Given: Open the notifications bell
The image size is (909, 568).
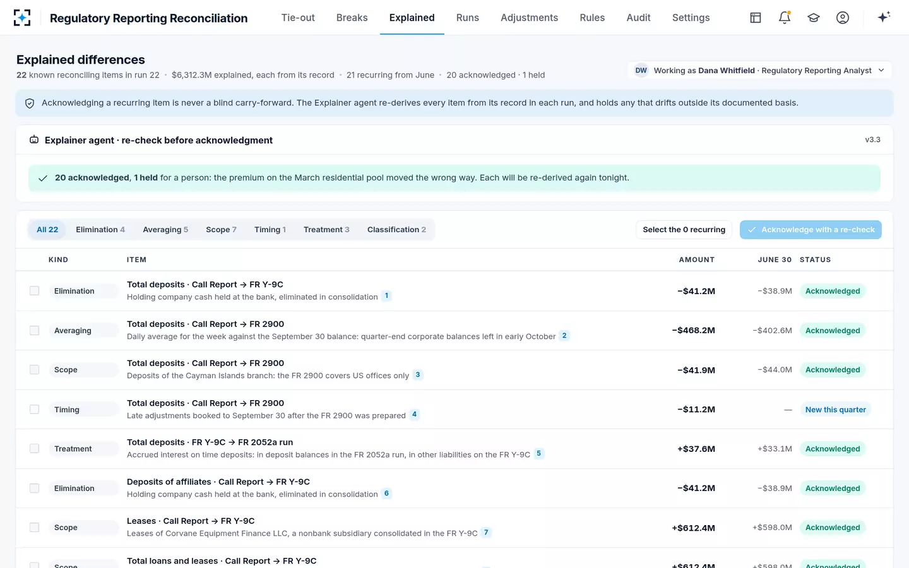Looking at the screenshot, I should click(785, 18).
